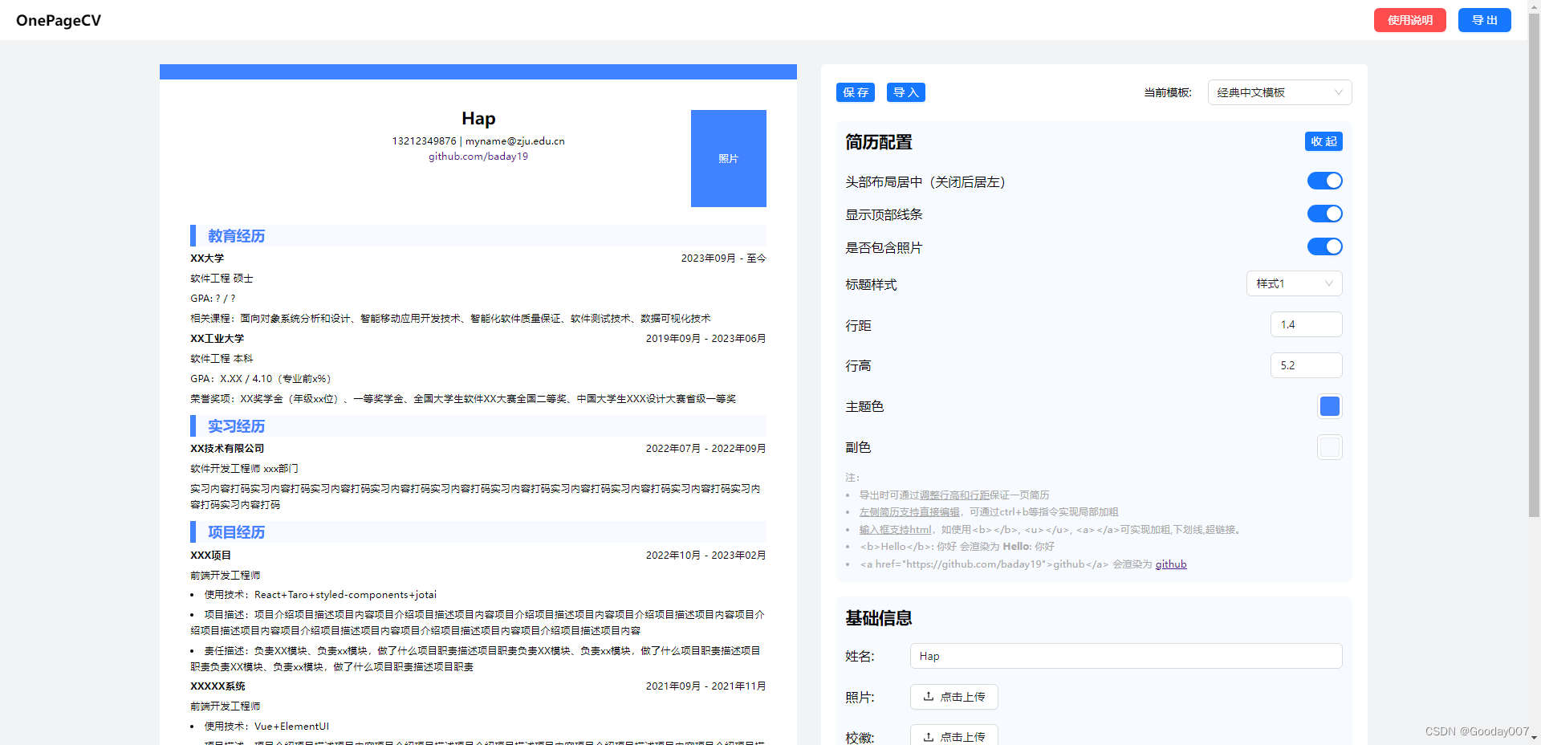The image size is (1541, 745).
Task: Click the 教育经历 section heading
Action: tap(236, 236)
